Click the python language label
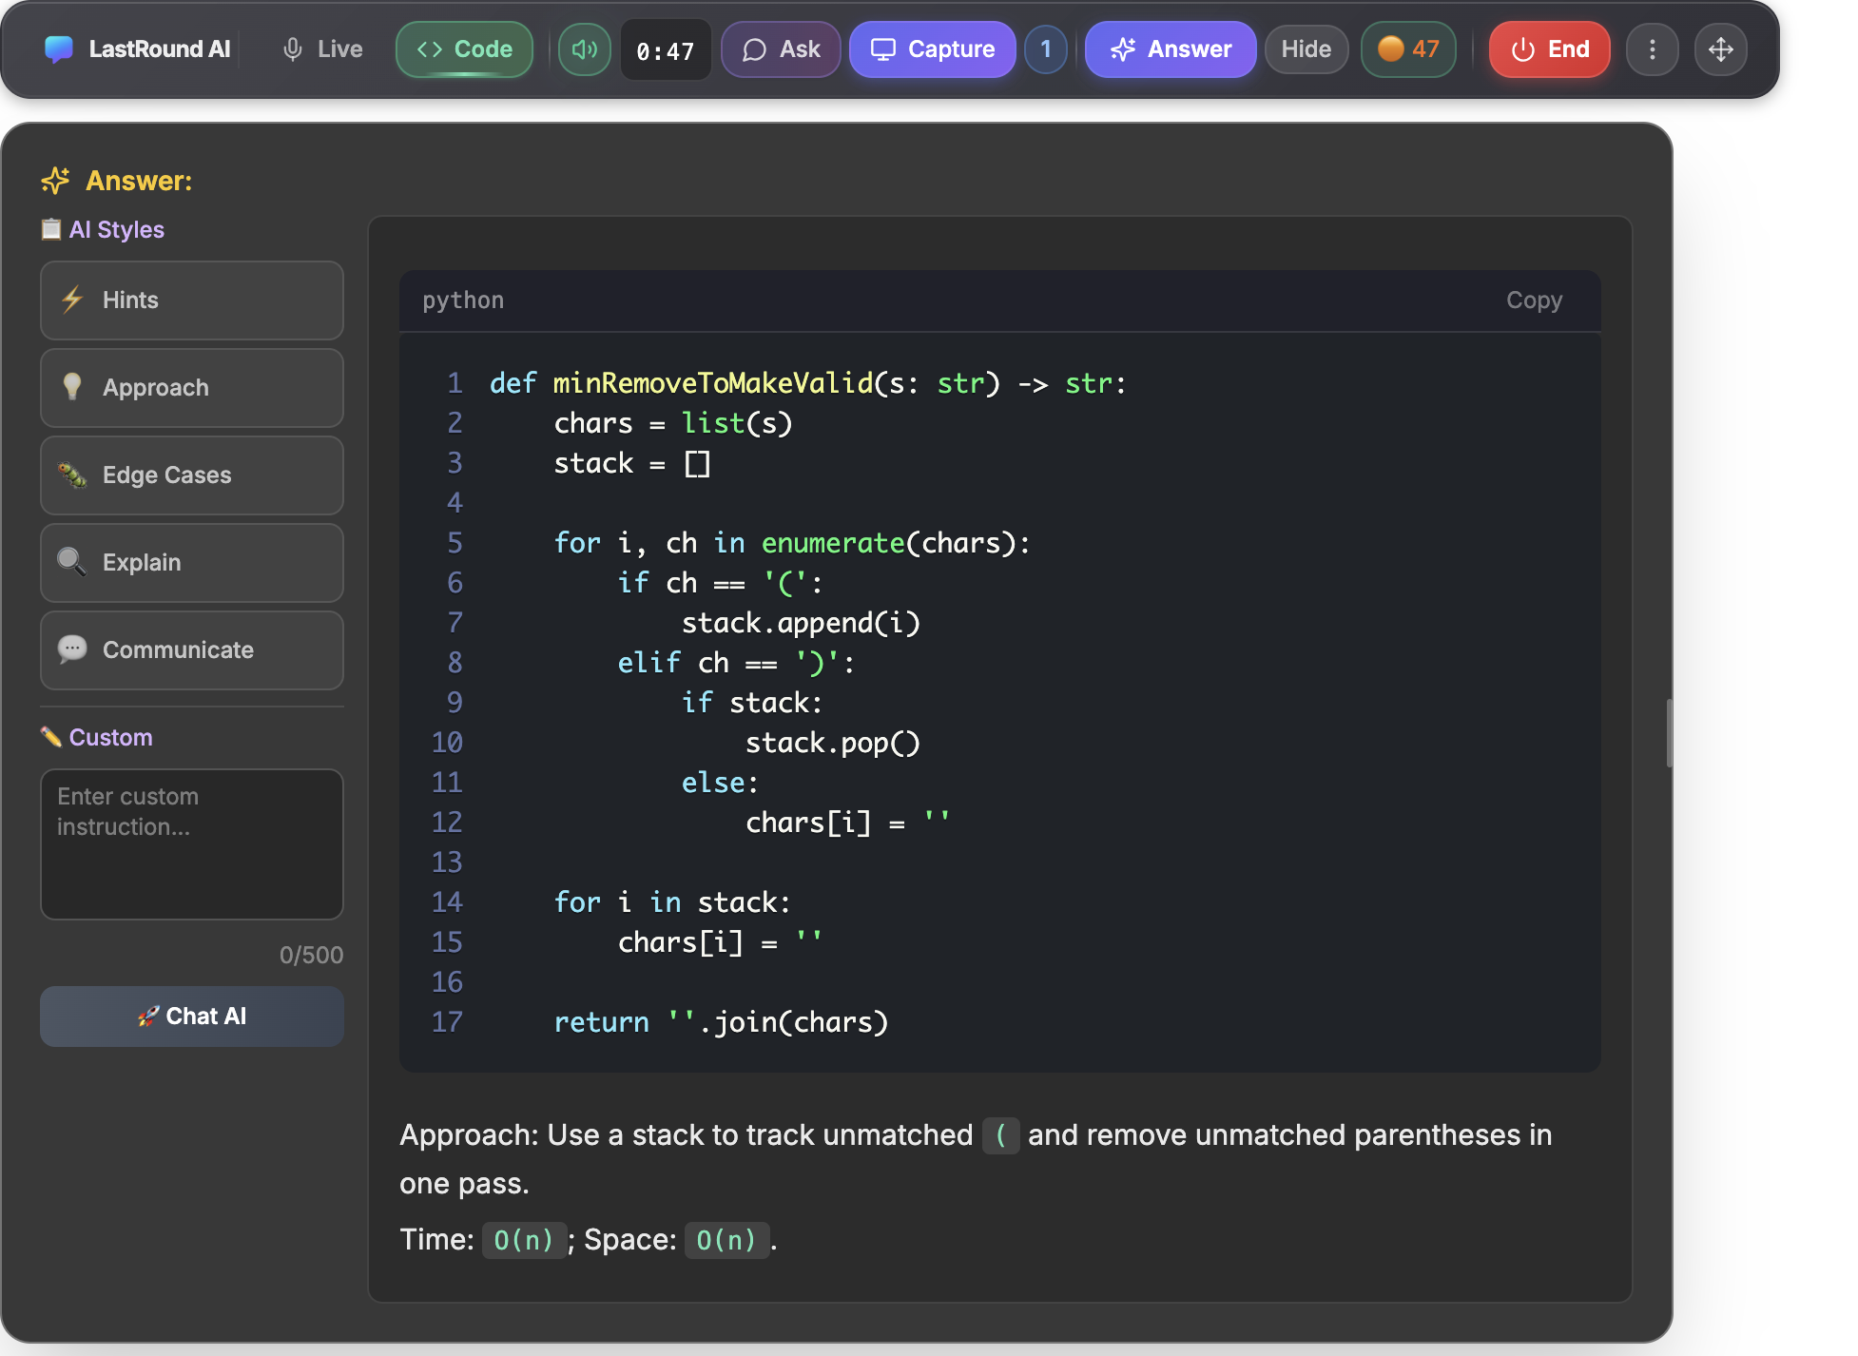Image resolution: width=1858 pixels, height=1356 pixels. coord(463,300)
